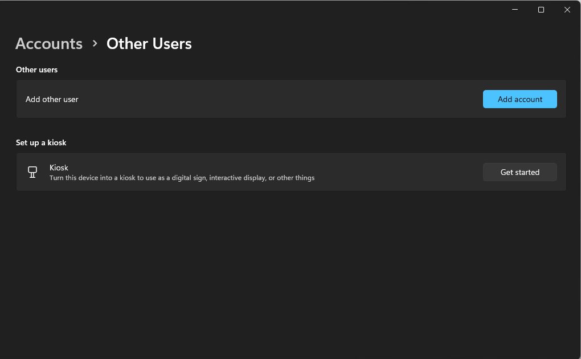581x359 pixels.
Task: Click the 'Set up a kiosk' heading
Action: pyautogui.click(x=41, y=142)
